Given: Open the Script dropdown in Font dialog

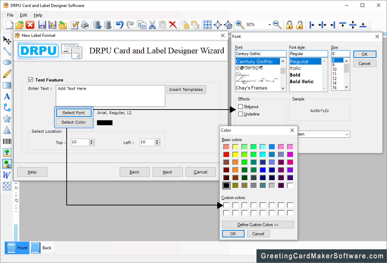Looking at the screenshot, I should (347, 134).
